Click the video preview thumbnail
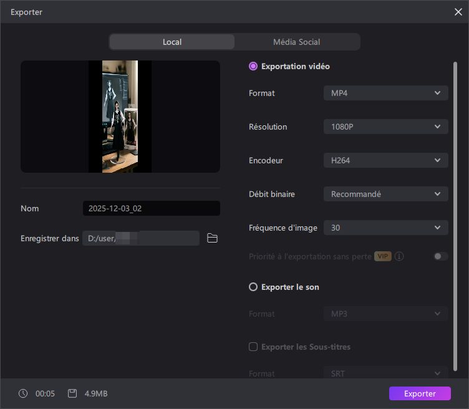Viewport: 469px width, 409px height. point(120,117)
